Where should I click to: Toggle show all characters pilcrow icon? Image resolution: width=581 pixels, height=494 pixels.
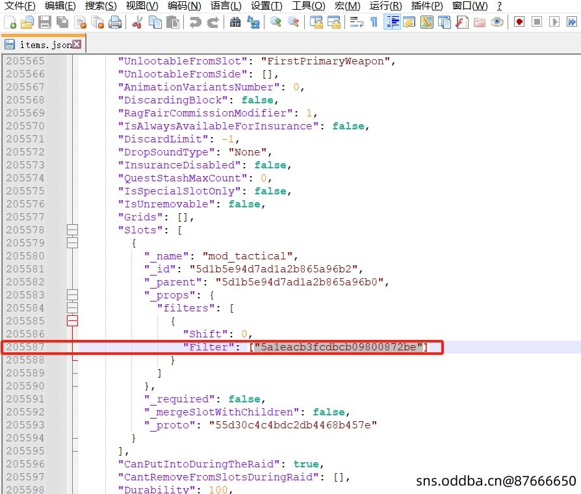coord(374,22)
